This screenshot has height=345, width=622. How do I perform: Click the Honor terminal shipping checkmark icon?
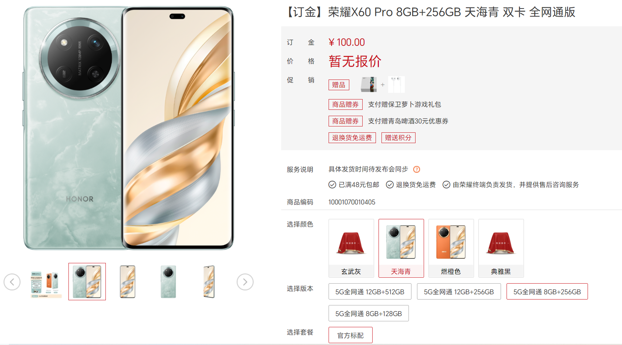pyautogui.click(x=447, y=185)
